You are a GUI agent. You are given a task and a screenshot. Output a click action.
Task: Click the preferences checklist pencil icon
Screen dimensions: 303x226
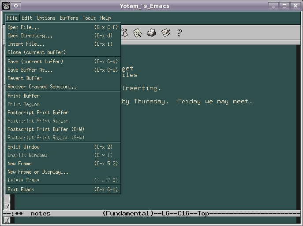(x=166, y=33)
